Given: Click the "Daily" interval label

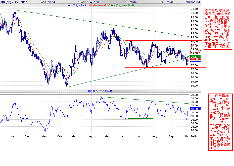Looking at the screenshot, I should tap(194, 136).
